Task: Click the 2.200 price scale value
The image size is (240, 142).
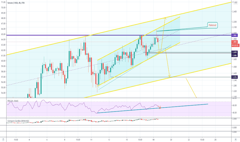Action: click(x=235, y=22)
